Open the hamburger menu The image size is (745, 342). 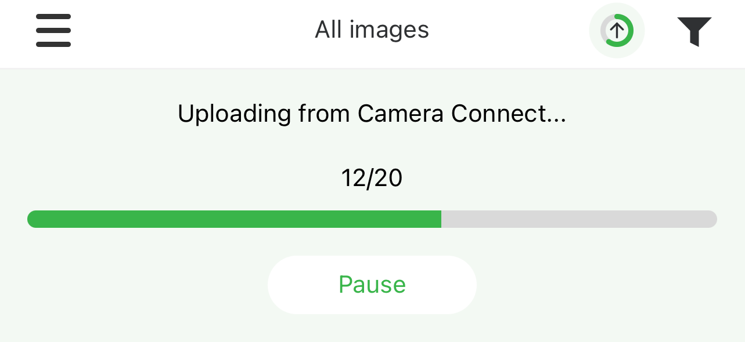pos(53,30)
